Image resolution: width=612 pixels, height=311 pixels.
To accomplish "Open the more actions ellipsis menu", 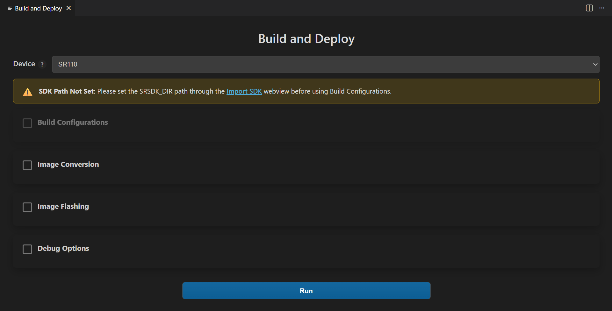I will point(601,8).
